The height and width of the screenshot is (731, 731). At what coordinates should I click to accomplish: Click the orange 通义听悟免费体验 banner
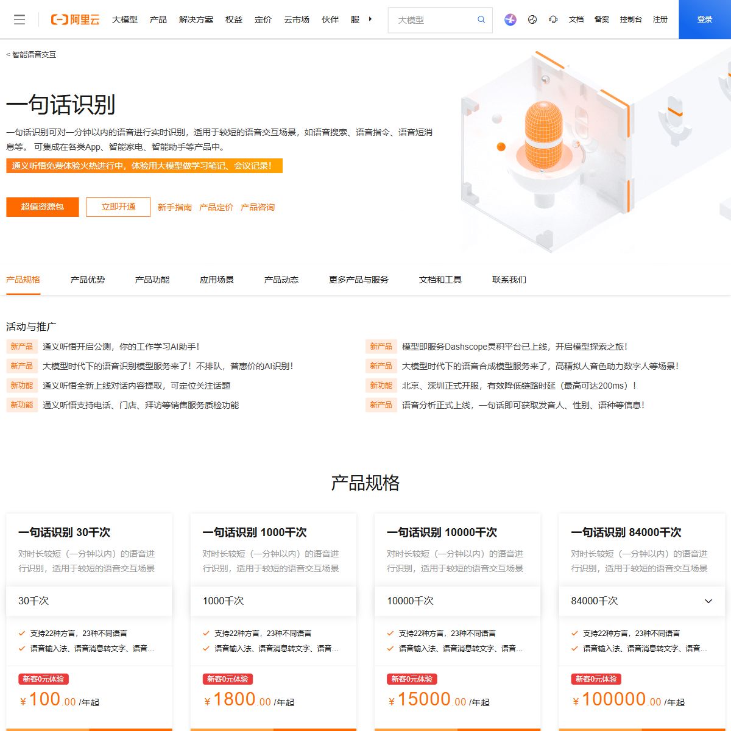pos(144,166)
